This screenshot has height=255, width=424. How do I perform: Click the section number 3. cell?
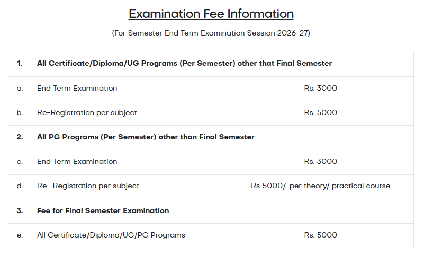[x=20, y=210]
